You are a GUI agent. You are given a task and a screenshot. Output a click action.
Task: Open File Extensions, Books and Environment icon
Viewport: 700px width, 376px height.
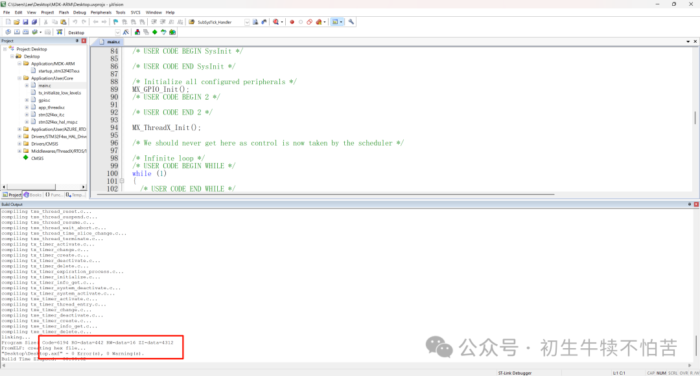pyautogui.click(x=137, y=32)
